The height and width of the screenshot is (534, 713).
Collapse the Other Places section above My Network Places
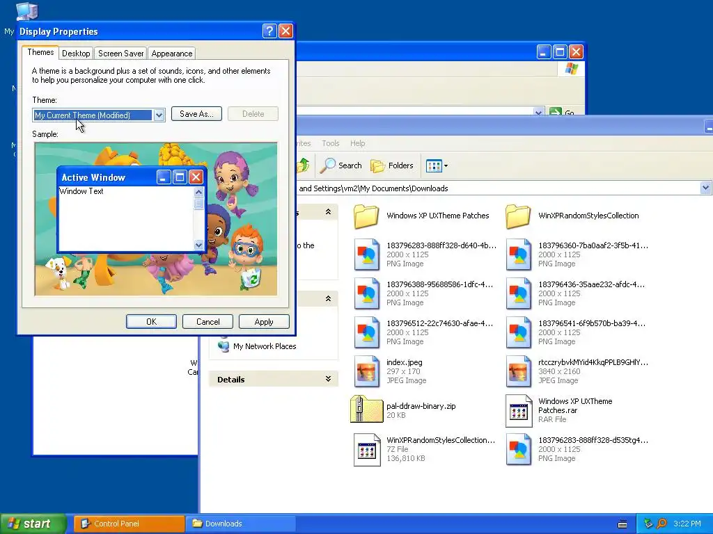point(329,299)
